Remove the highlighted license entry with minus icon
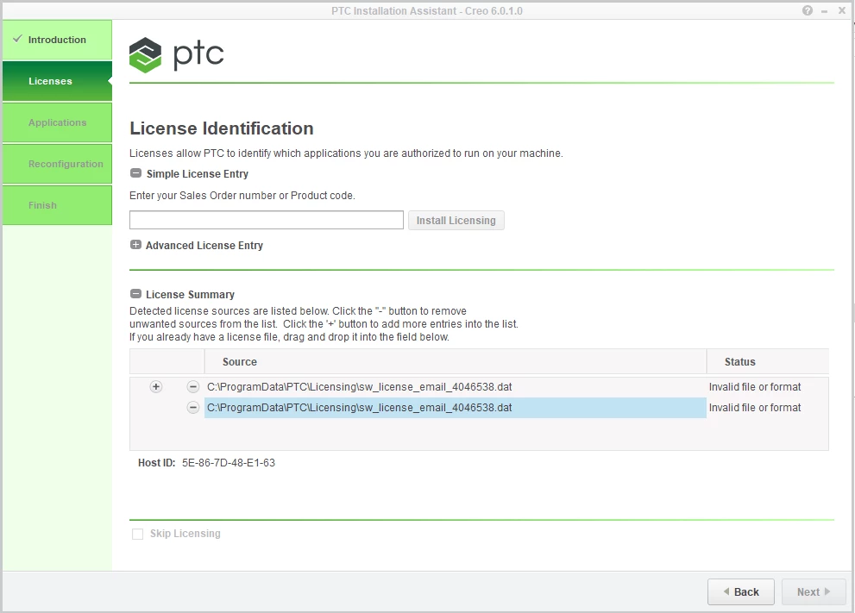The width and height of the screenshot is (855, 613). coord(192,407)
